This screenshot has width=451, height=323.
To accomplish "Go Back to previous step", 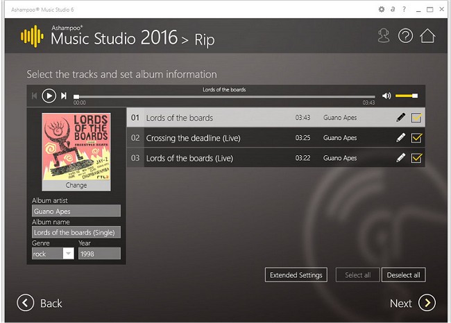I will tap(40, 303).
